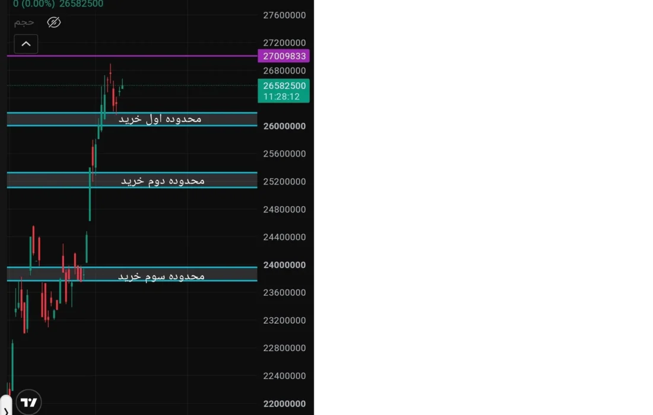The width and height of the screenshot is (653, 415).
Task: Click the 23200000 price axis value
Action: tap(284, 321)
